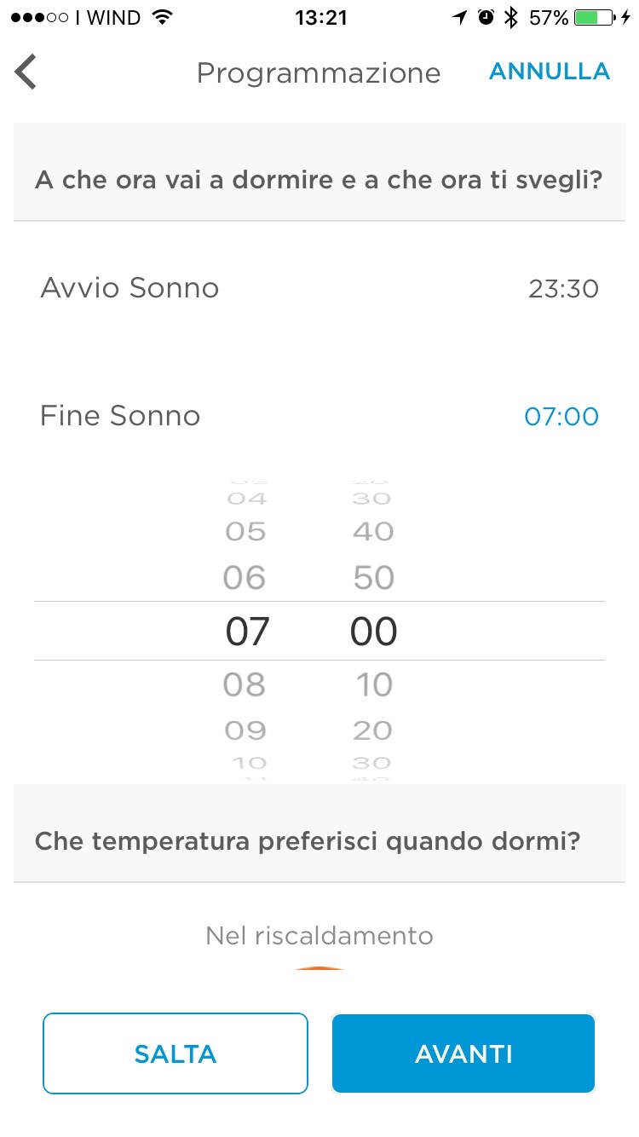Tap the back arrow icon
Image resolution: width=639 pixels, height=1137 pixels.
26,72
